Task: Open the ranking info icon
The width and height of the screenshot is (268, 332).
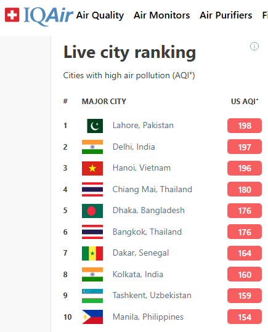Action: pyautogui.click(x=254, y=46)
